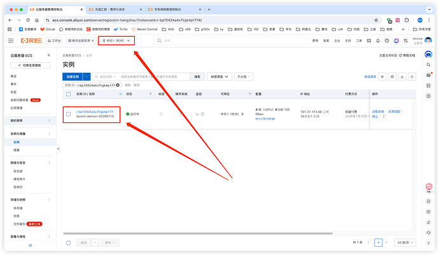Tick the bottom bulk-select checkbox near 启动

[69, 242]
